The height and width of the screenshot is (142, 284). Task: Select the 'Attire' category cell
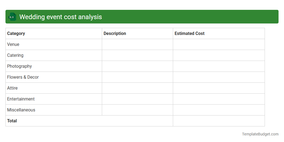click(x=54, y=88)
